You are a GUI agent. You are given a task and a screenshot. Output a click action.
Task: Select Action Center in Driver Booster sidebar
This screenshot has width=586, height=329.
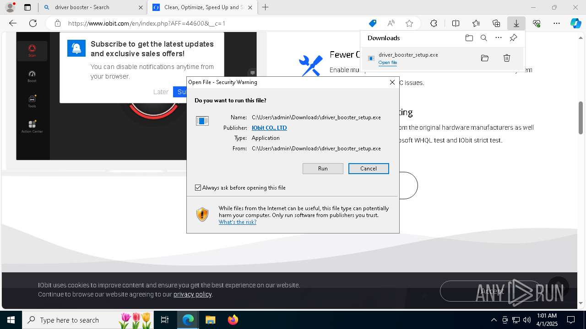pos(32,127)
